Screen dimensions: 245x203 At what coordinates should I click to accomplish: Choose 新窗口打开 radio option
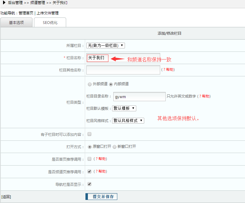pos(115,147)
